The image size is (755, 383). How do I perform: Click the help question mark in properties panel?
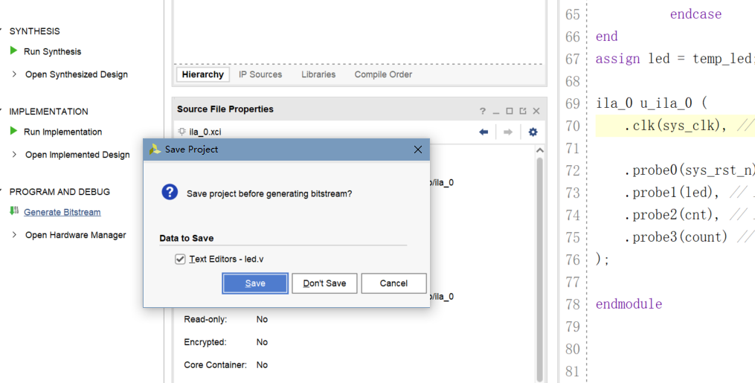coord(483,111)
